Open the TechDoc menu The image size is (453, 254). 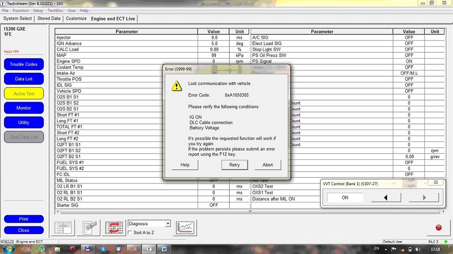(55, 11)
